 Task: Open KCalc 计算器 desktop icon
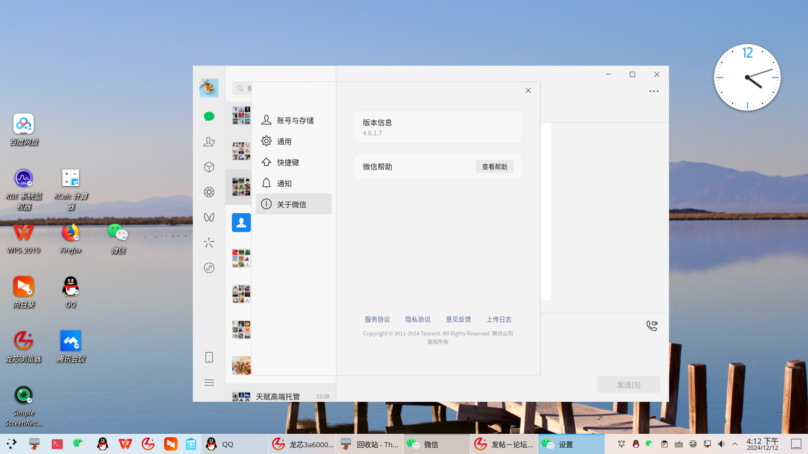pos(71,189)
